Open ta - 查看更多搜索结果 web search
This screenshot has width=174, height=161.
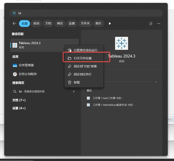coord(44,91)
